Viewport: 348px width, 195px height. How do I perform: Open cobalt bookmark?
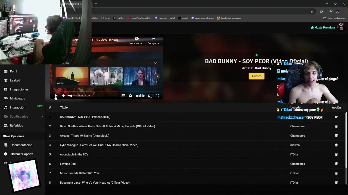(184, 18)
